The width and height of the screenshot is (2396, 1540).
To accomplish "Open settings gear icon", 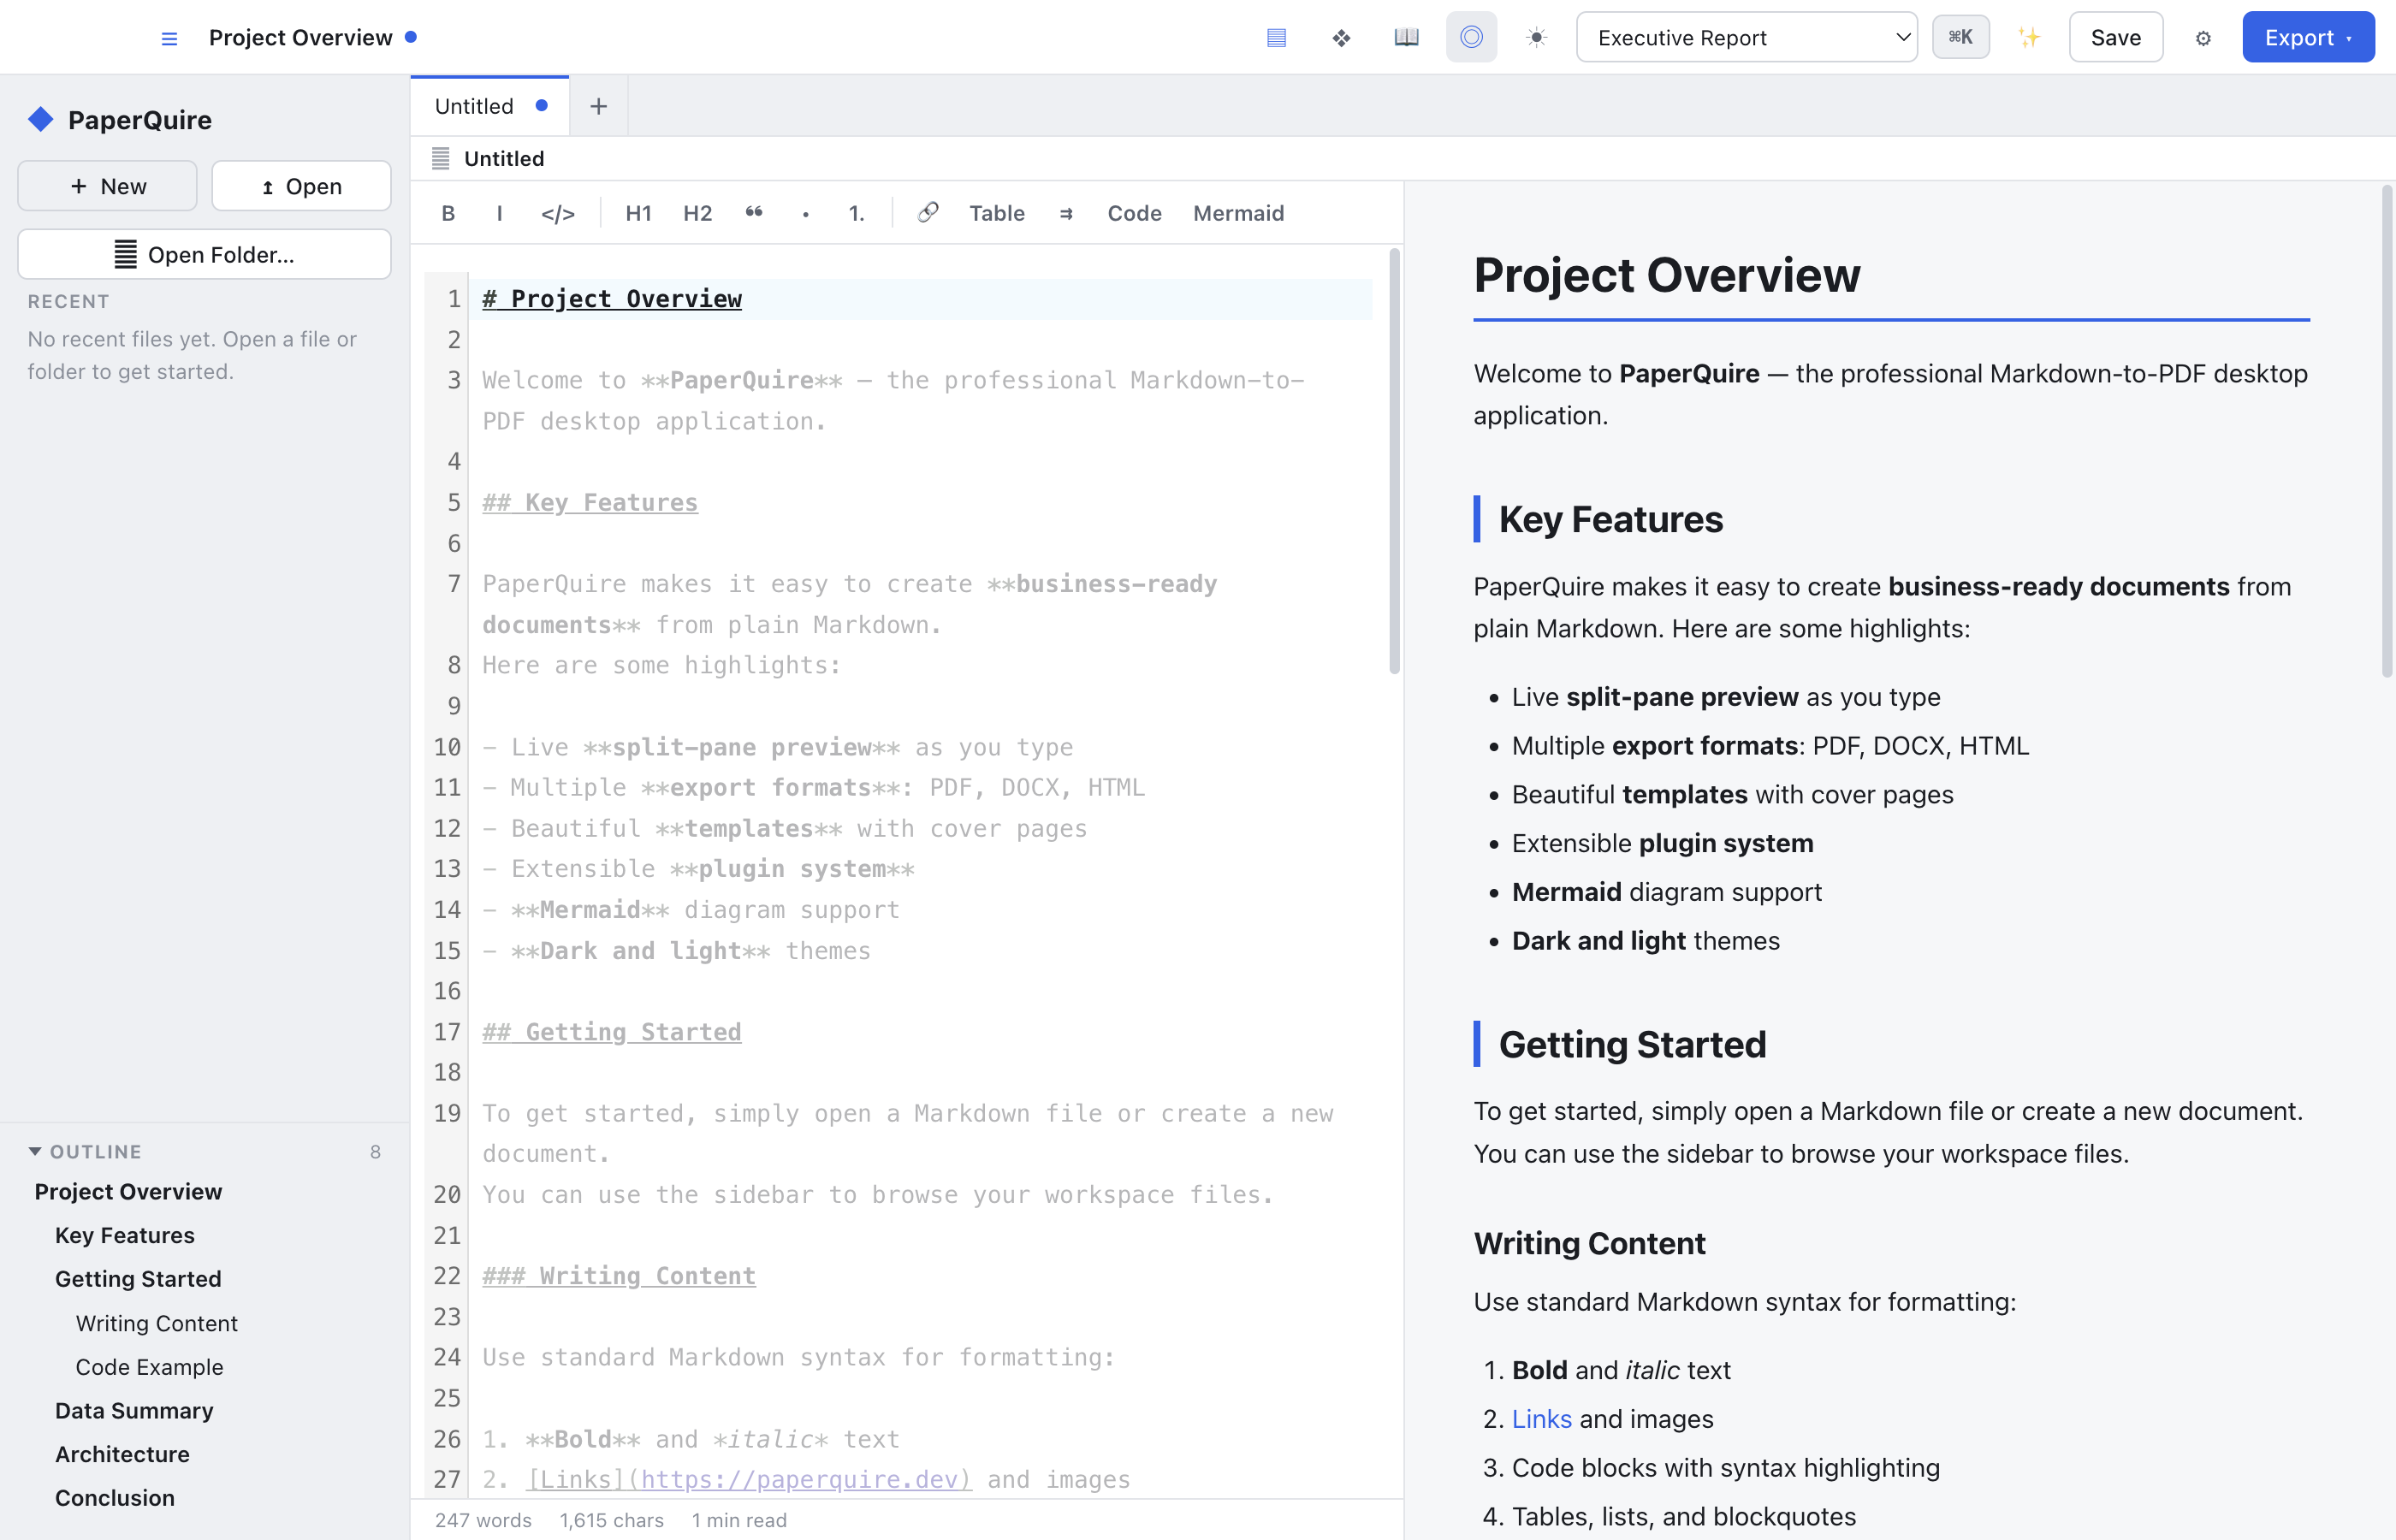I will [x=2202, y=38].
